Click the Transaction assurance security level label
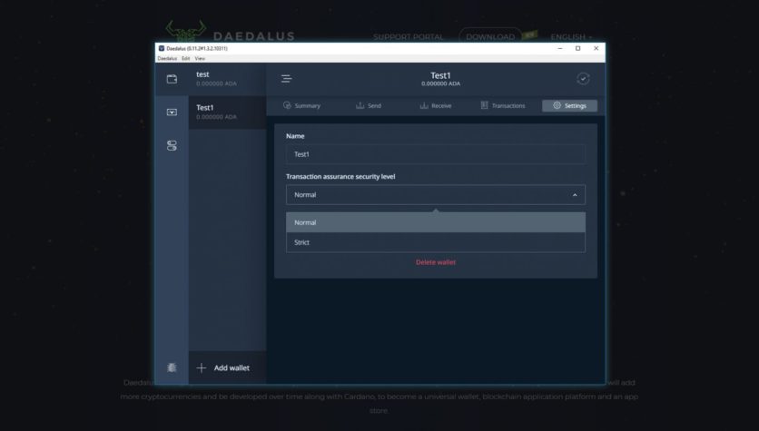The height and width of the screenshot is (431, 759). tap(340, 177)
